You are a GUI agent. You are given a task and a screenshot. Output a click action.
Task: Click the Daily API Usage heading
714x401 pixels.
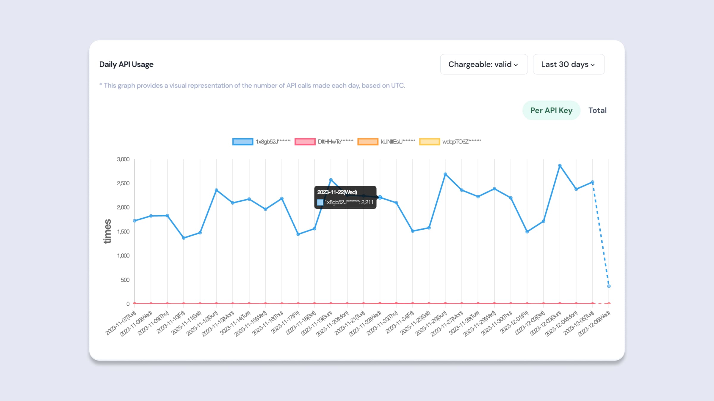(126, 64)
